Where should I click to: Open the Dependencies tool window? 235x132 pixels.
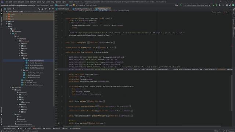pos(75,128)
